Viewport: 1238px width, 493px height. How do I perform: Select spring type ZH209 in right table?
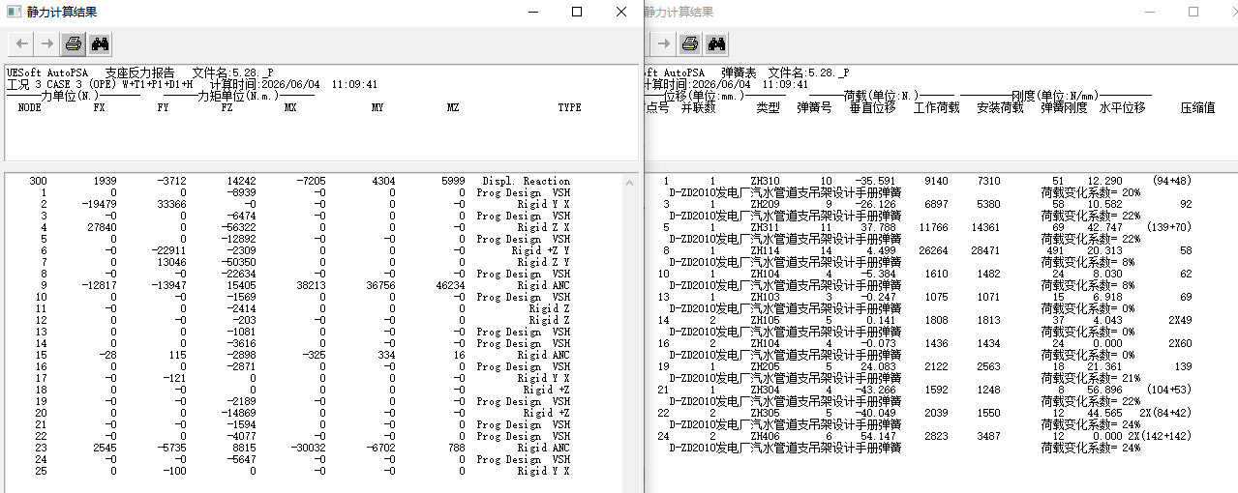[x=765, y=205]
